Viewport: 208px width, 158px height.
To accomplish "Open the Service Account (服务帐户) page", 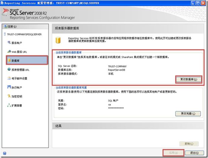I will coord(16,43).
